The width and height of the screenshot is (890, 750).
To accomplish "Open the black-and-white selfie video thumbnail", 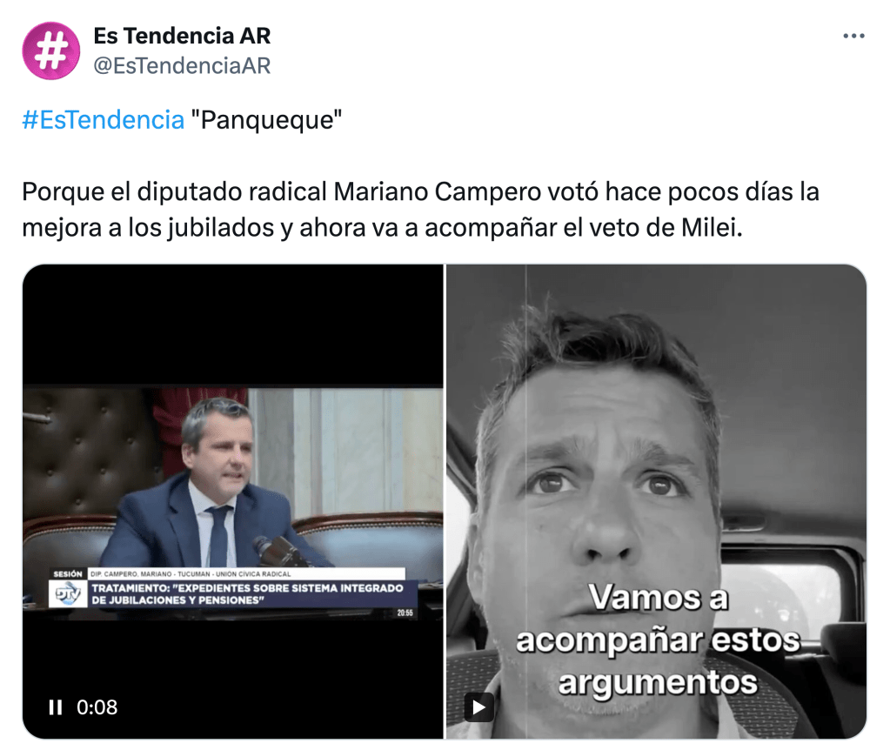I will [x=656, y=501].
